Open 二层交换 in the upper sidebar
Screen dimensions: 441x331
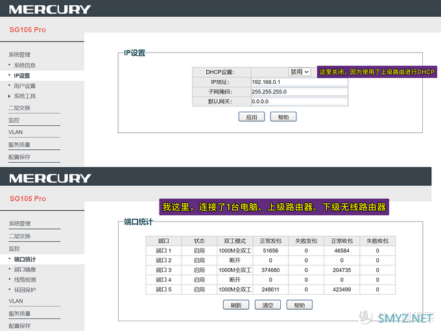tap(19, 108)
